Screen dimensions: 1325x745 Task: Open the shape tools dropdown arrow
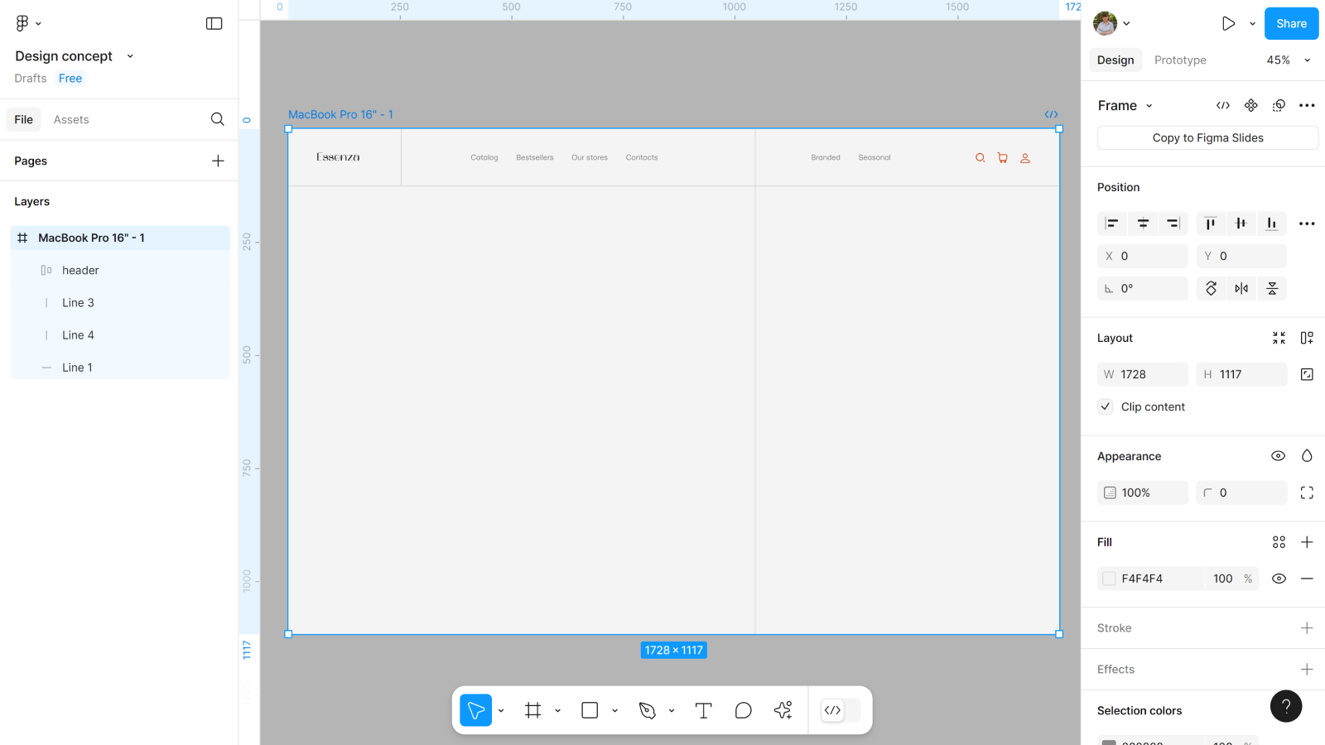614,710
